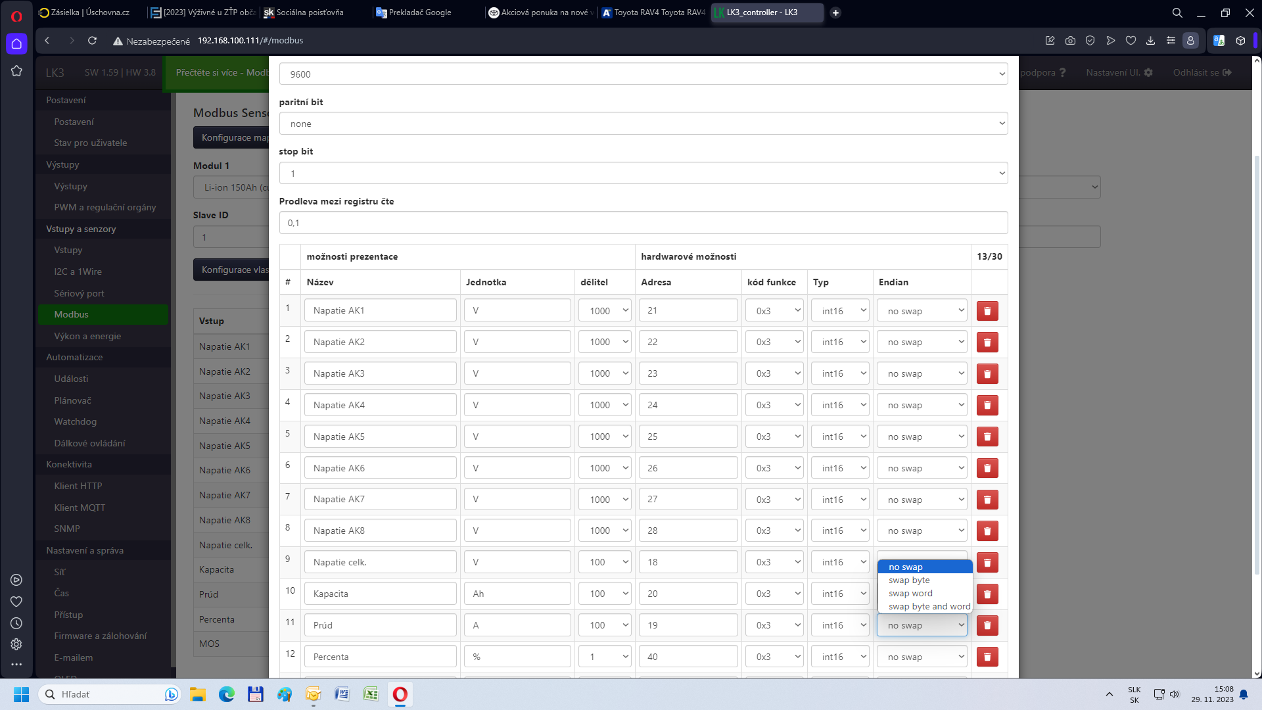Image resolution: width=1262 pixels, height=710 pixels.
Task: Expand the paritní bit dropdown showing 'none'
Action: [x=643, y=124]
